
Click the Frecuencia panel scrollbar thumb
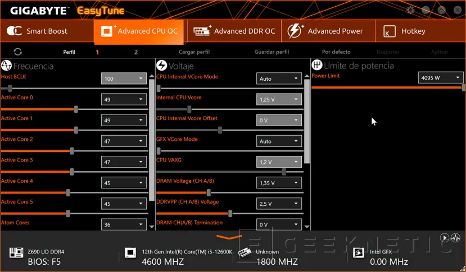(152, 140)
